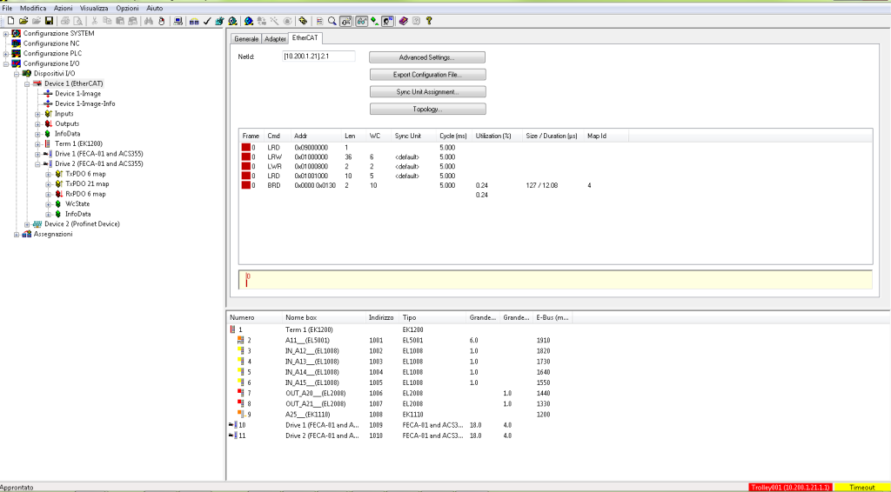891x492 pixels.
Task: Click the Restart in Config Mode icon
Action: coord(249,21)
